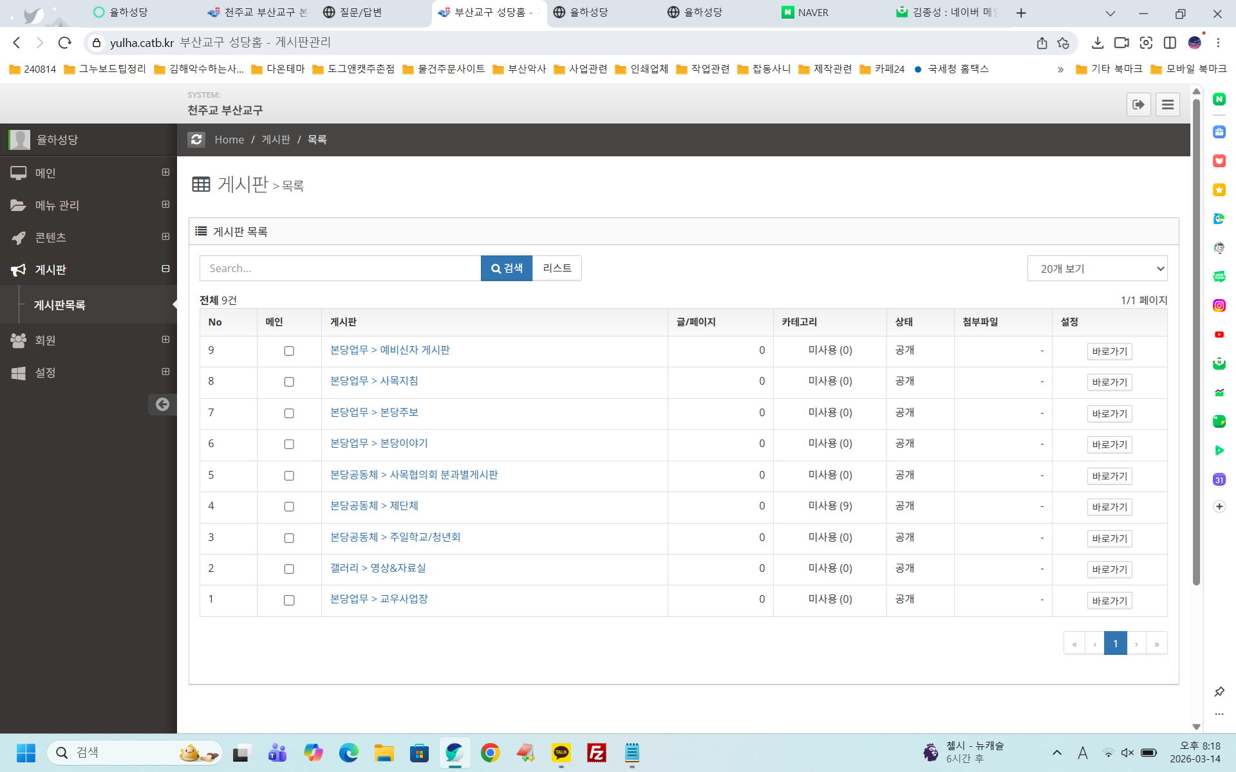Click the download icon in browser toolbar
The image size is (1236, 772).
click(x=1098, y=43)
